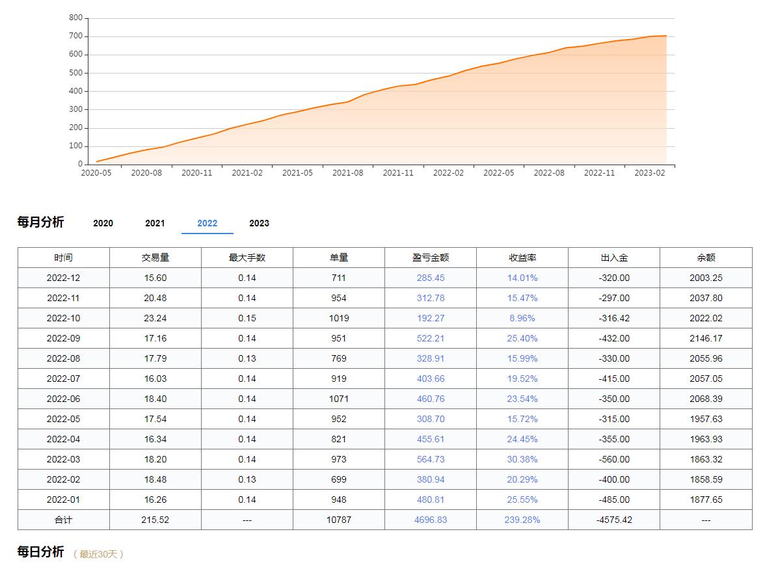Click the 盈亏金额 column header
The image size is (765, 573).
(431, 258)
